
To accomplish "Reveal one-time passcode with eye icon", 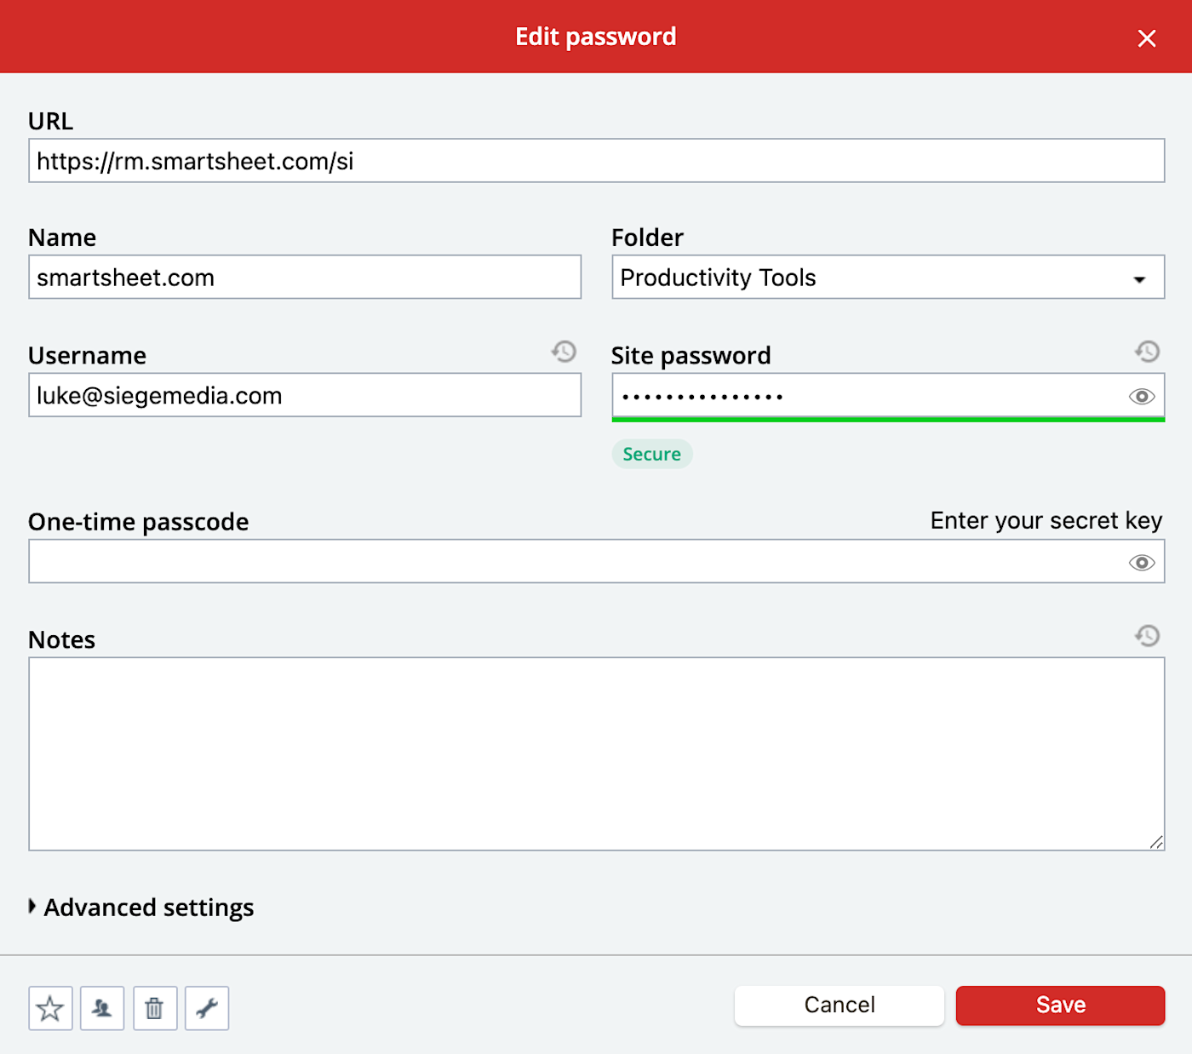I will (x=1142, y=563).
